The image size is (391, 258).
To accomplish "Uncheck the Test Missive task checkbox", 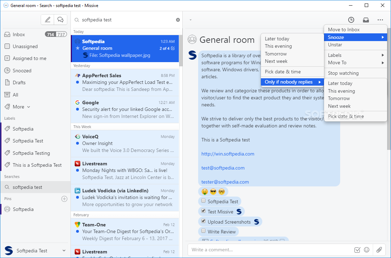I will tap(203, 211).
